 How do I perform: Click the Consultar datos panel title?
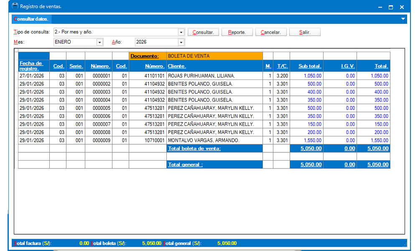(31, 19)
